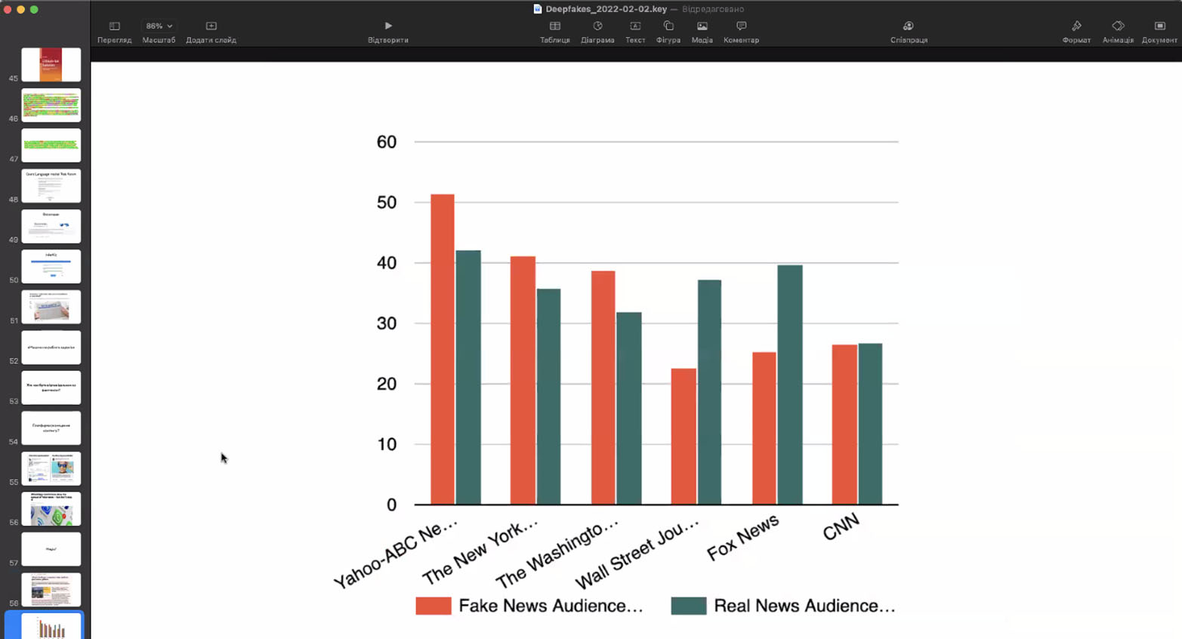The height and width of the screenshot is (639, 1182).
Task: Click the Deepfakes_2022-02-02.key title
Action: tap(606, 9)
